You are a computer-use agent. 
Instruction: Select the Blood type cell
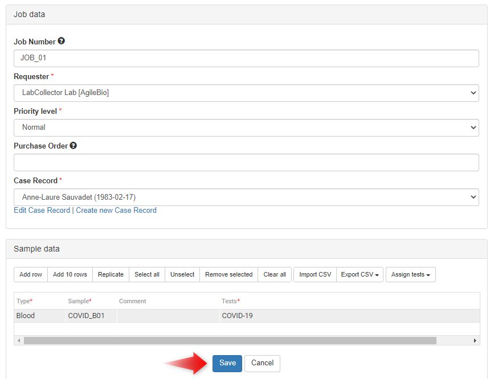click(x=40, y=316)
